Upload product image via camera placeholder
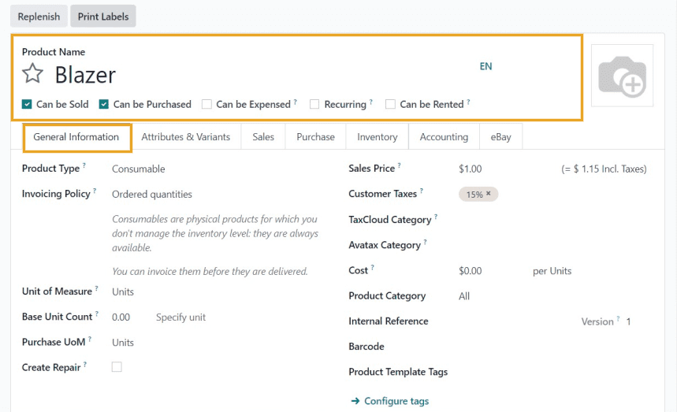Image resolution: width=677 pixels, height=412 pixels. [622, 76]
